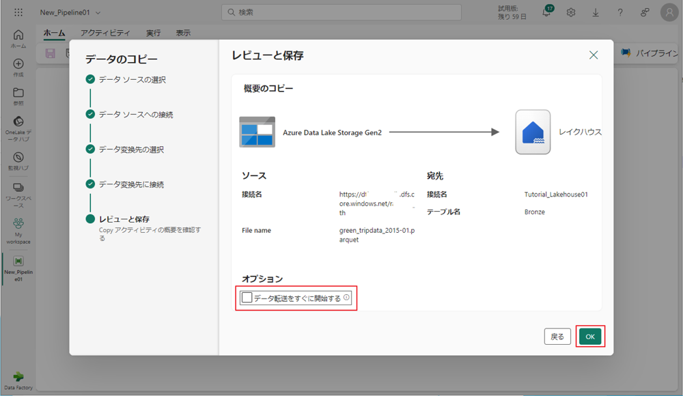Open notifications bell icon
The width and height of the screenshot is (683, 396).
coord(546,12)
